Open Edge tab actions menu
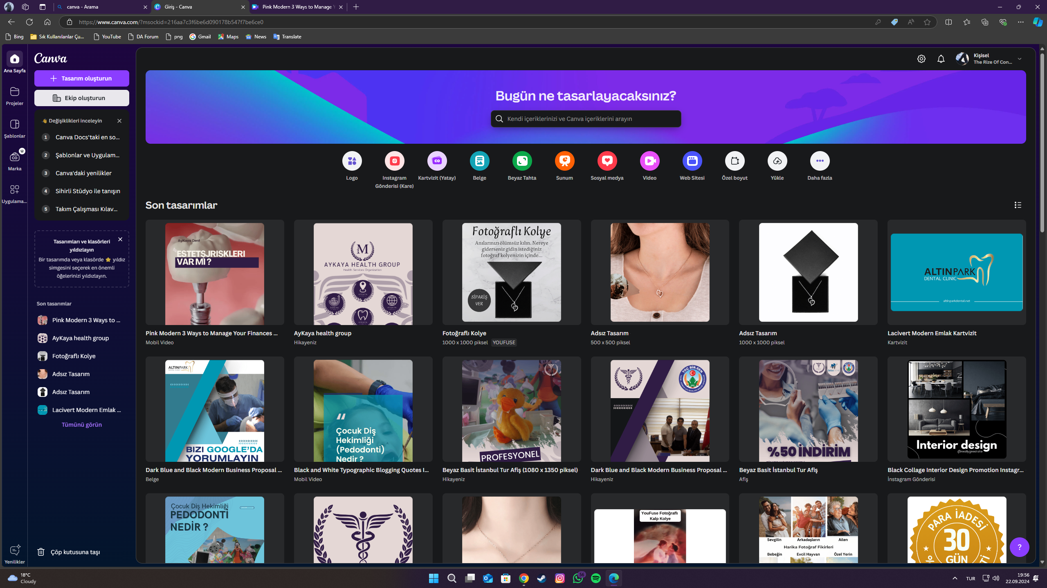This screenshot has width=1047, height=588. [43, 7]
